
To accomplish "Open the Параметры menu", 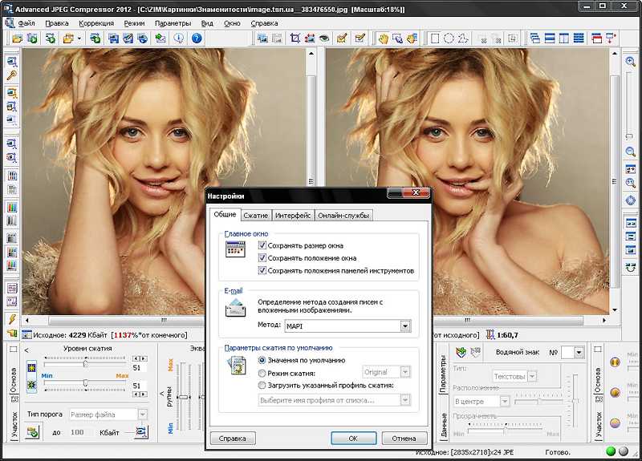I will pos(173,23).
